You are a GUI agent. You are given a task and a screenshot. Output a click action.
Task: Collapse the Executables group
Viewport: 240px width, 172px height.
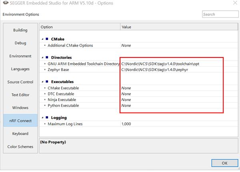tap(42, 82)
